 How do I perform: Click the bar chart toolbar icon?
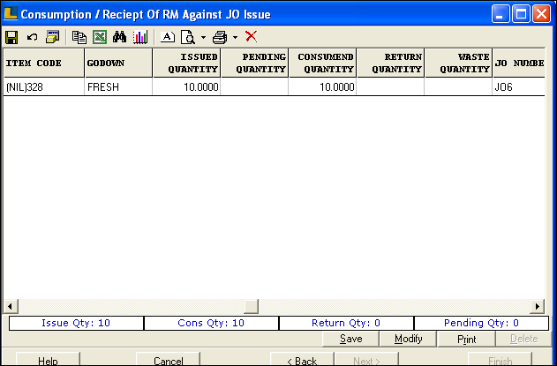tap(140, 37)
